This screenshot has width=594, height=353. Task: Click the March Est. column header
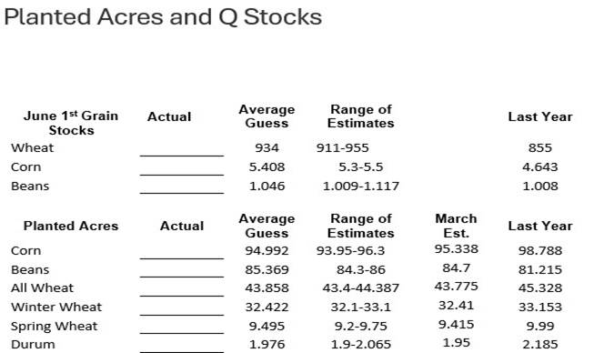tap(456, 226)
